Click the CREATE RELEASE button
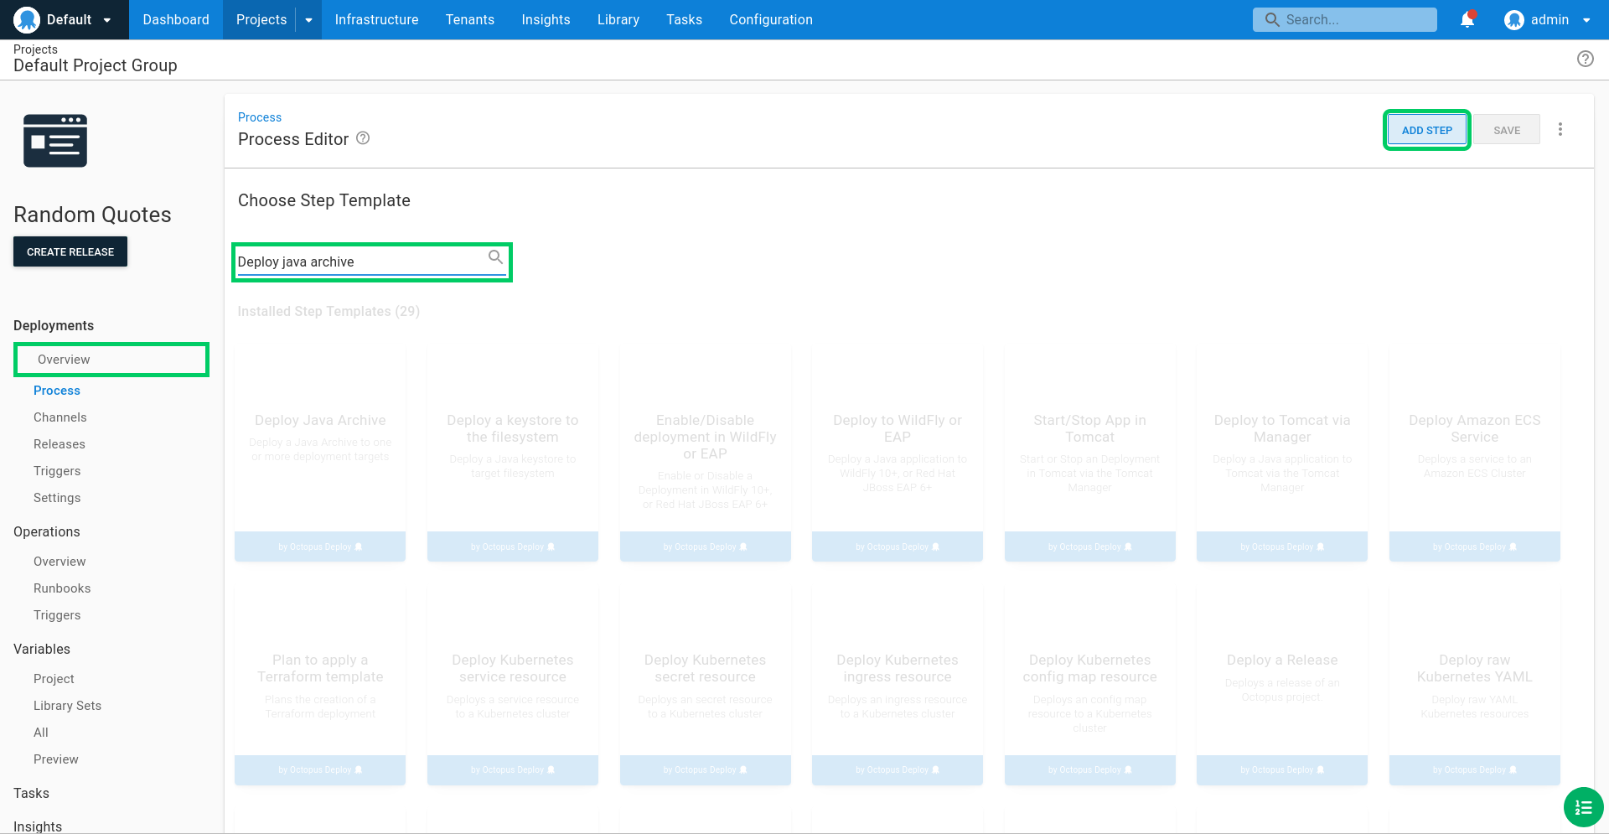The height and width of the screenshot is (834, 1609). 70,251
